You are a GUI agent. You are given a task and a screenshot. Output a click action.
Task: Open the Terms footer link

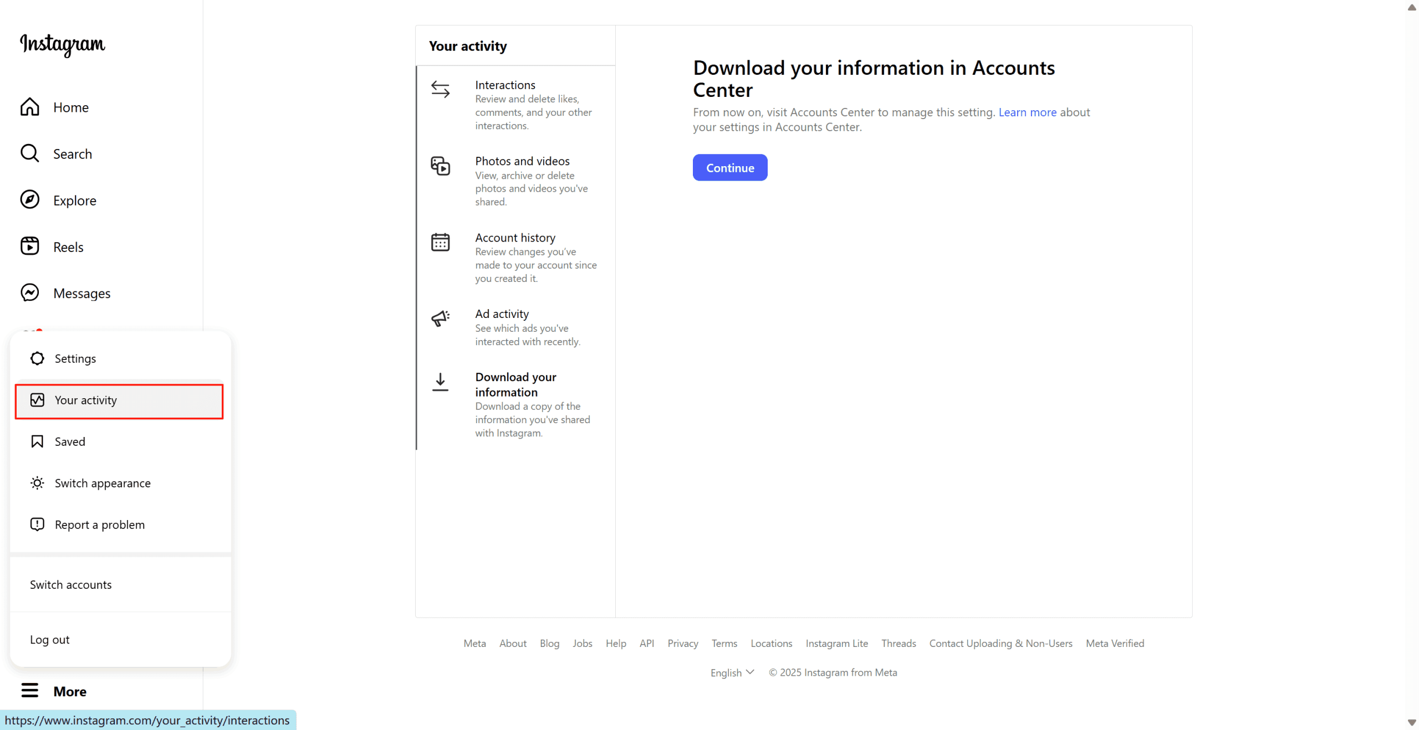(724, 643)
